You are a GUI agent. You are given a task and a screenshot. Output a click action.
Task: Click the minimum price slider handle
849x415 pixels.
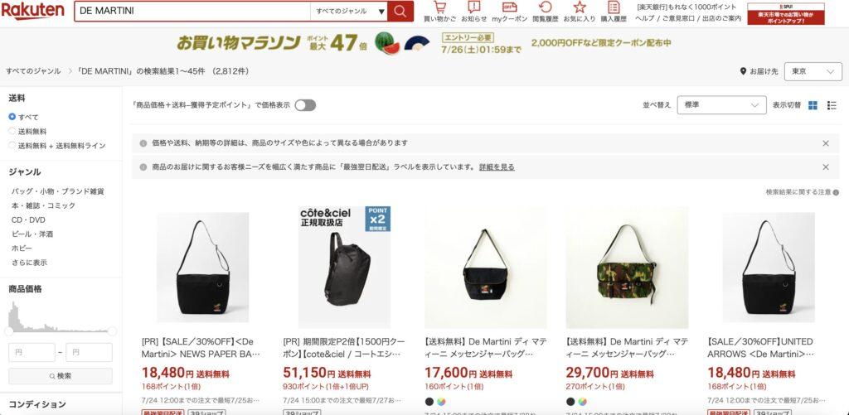[x=8, y=331]
